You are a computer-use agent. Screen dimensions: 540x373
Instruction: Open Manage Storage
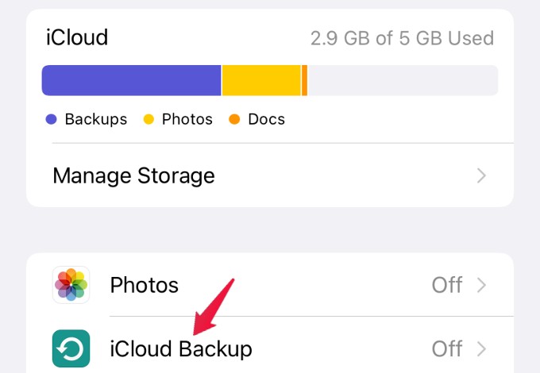point(270,175)
